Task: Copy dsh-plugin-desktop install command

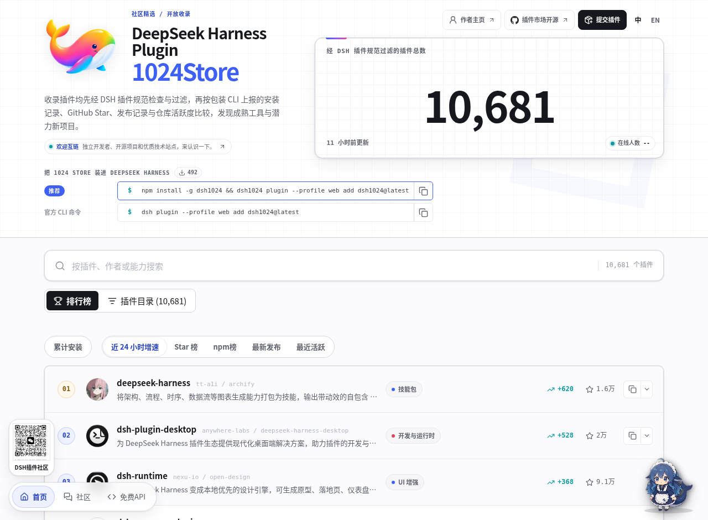Action: 632,436
